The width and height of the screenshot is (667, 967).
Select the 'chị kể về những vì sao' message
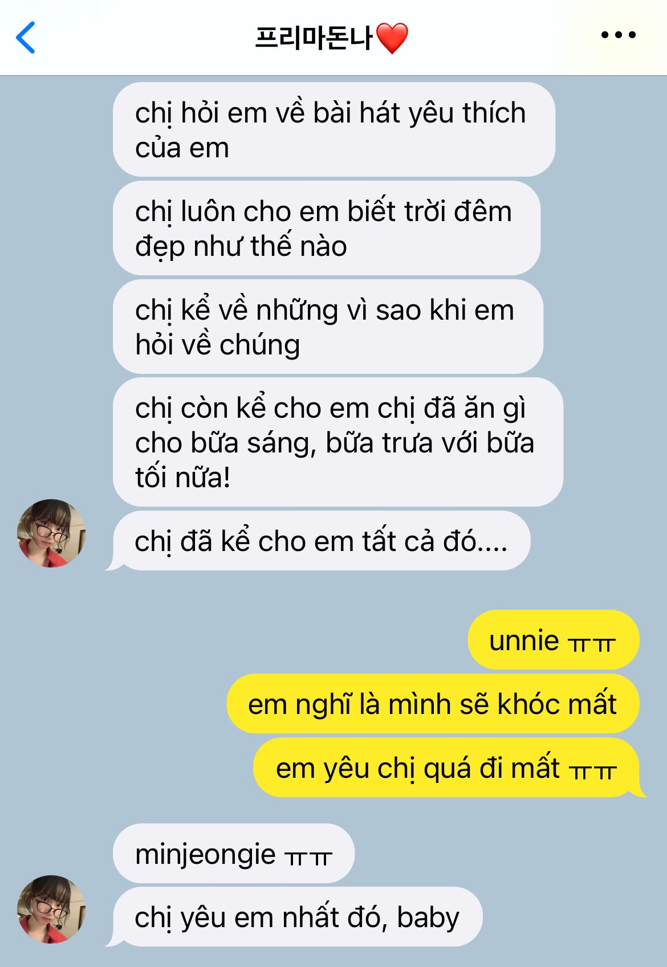point(328,327)
